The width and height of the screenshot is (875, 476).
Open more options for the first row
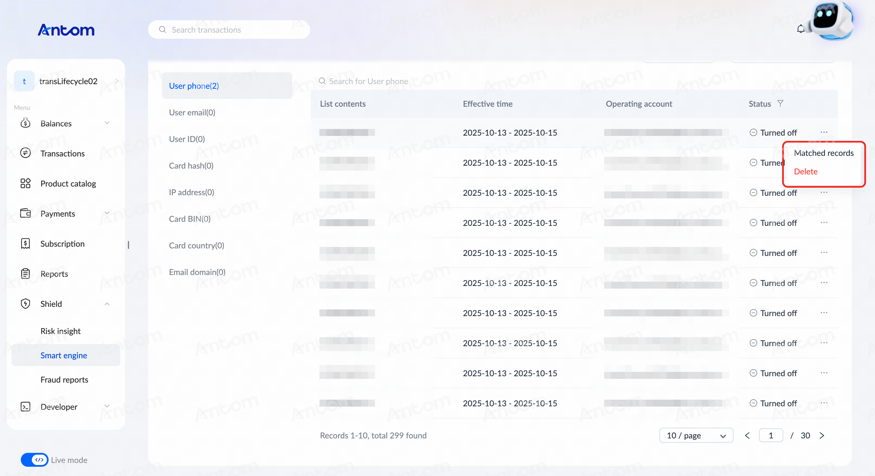(824, 132)
